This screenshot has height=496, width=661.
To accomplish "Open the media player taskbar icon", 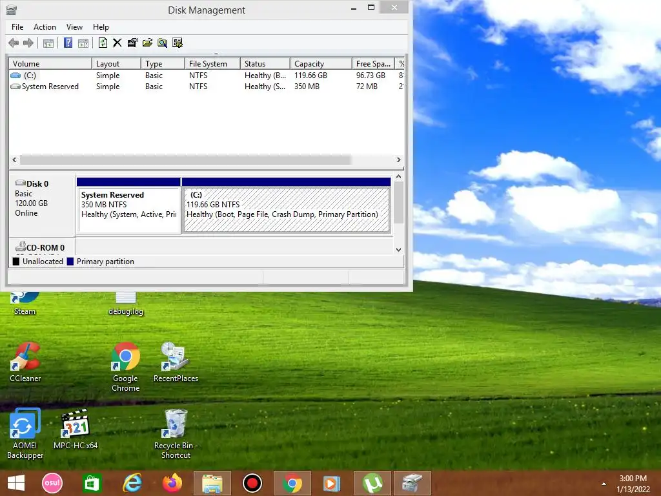I will point(332,483).
